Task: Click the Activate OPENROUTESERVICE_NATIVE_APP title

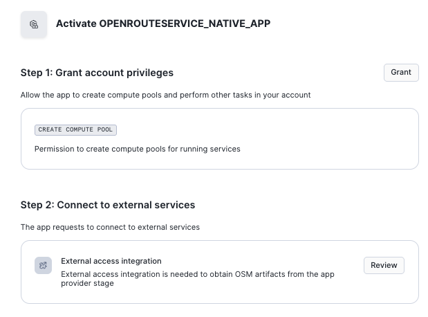Action: [162, 24]
